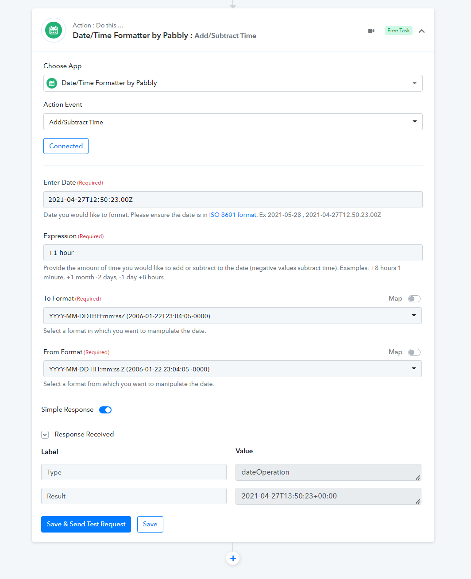Click the Connected button
471x579 pixels.
(66, 146)
